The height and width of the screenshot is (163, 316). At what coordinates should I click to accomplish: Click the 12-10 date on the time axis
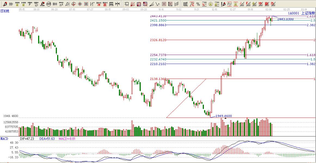[x=214, y=9]
